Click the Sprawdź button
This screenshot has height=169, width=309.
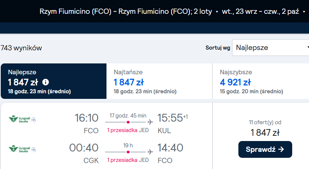(x=265, y=149)
